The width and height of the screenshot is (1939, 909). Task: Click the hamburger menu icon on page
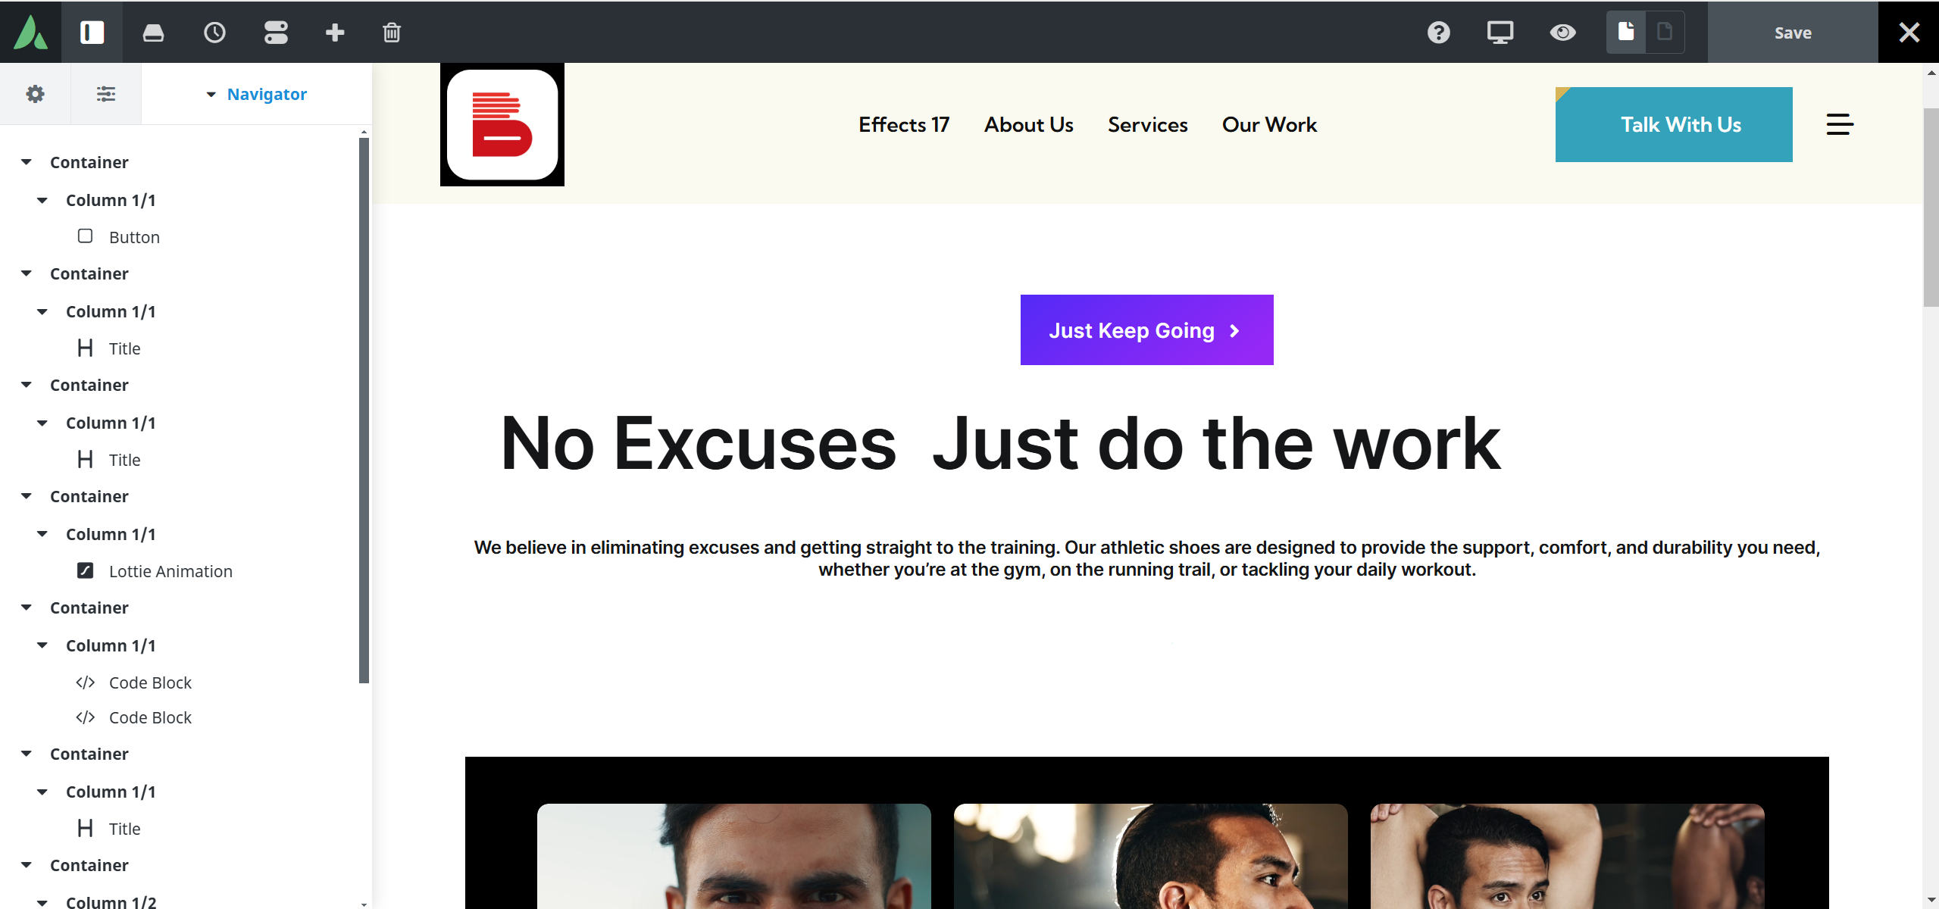click(1839, 124)
